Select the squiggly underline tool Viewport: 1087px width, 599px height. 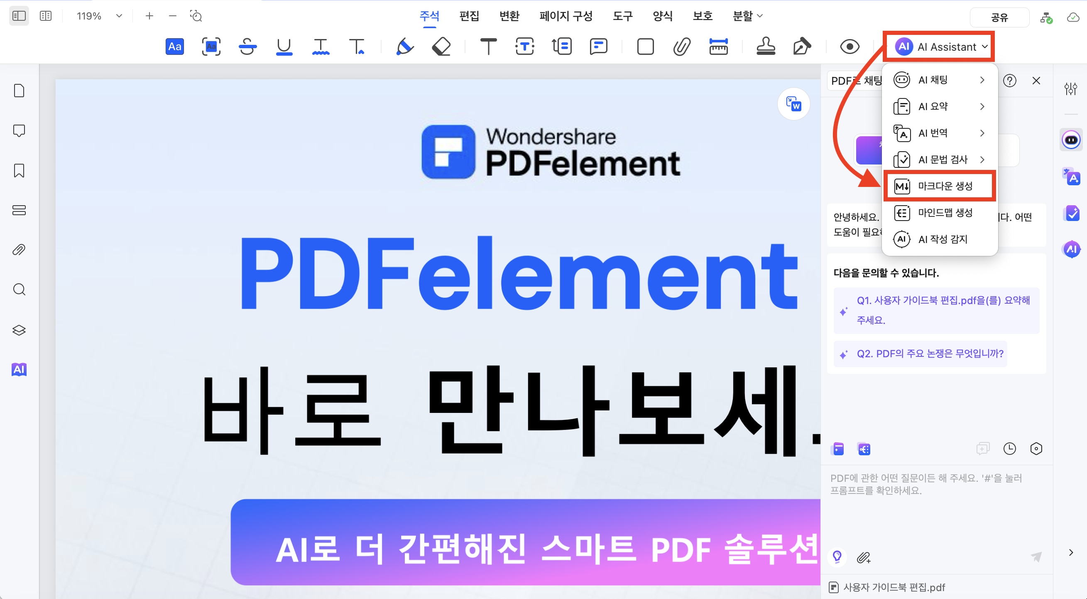pos(321,47)
